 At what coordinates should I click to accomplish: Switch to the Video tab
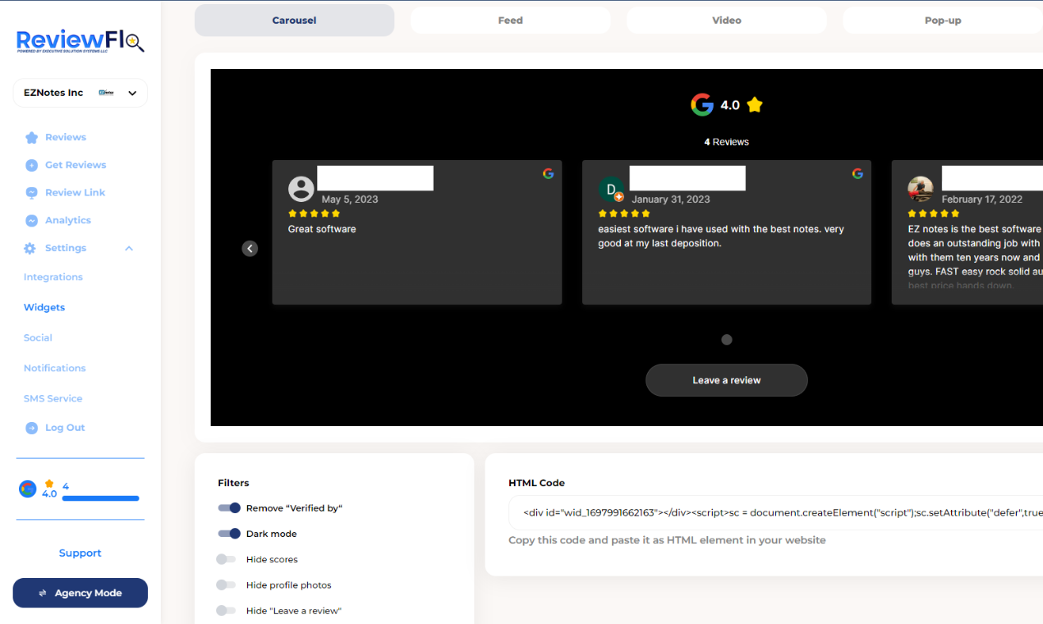click(x=727, y=21)
